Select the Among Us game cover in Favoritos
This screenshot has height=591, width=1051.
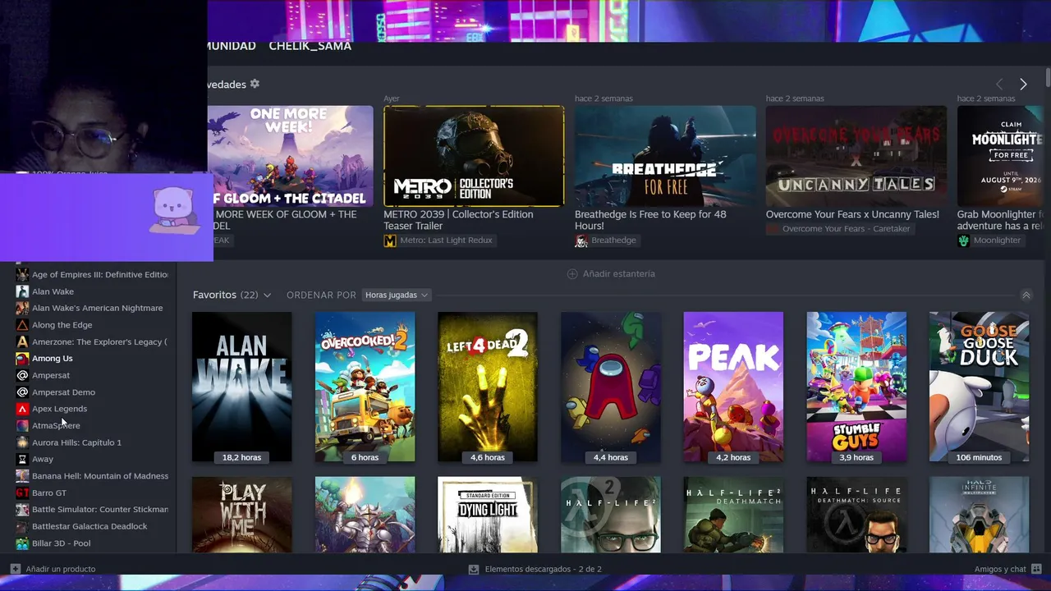tap(611, 387)
